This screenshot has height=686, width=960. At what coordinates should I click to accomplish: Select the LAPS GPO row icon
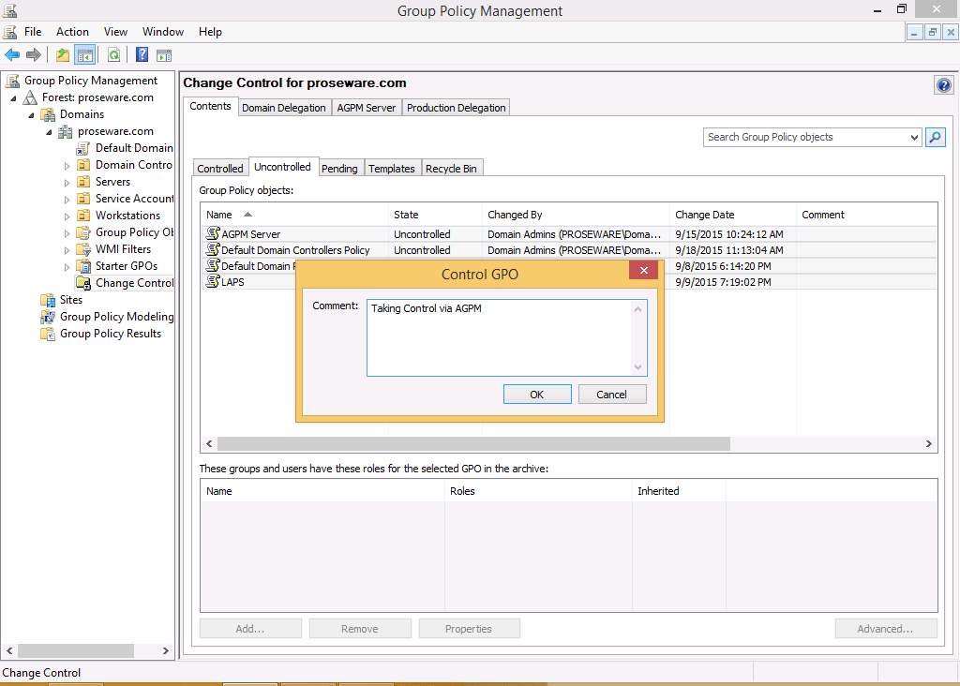tap(213, 282)
